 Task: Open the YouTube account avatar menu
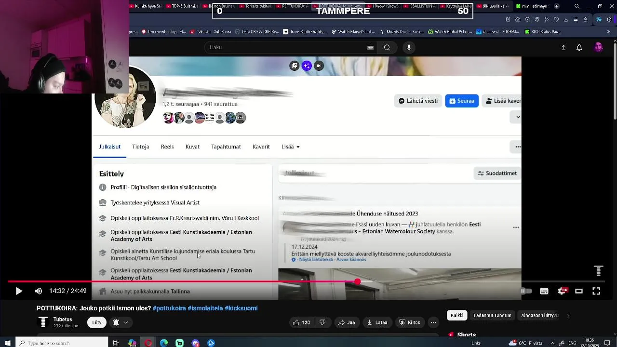598,47
